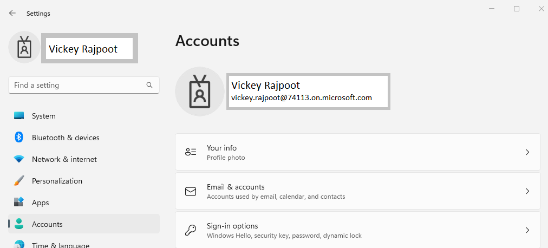Open Your info page
548x248 pixels.
358,152
